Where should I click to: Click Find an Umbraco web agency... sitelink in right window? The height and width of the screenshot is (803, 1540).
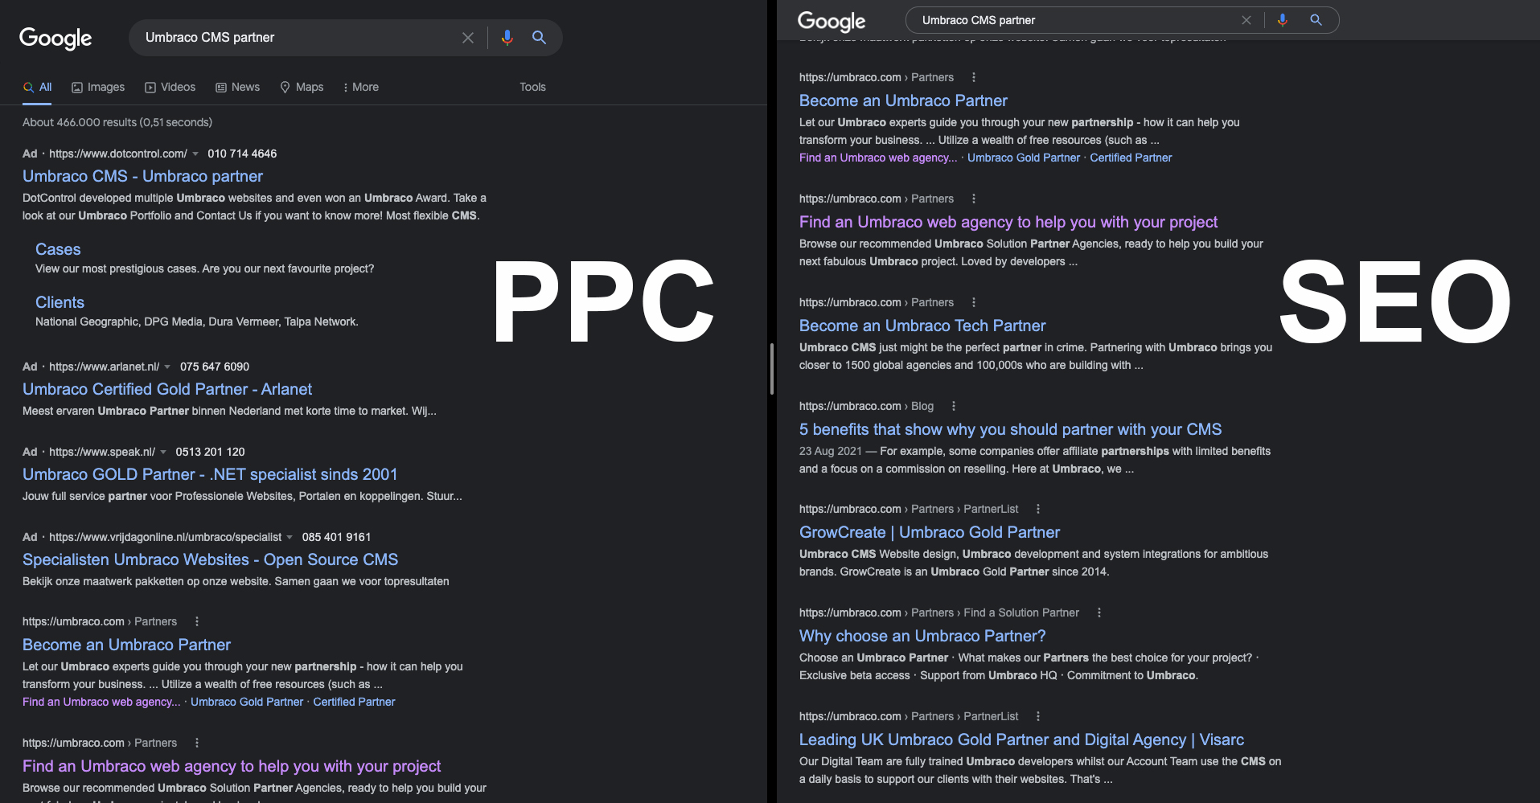coord(878,158)
